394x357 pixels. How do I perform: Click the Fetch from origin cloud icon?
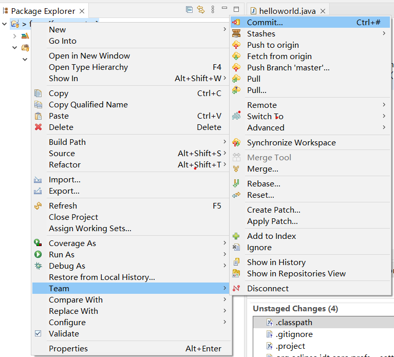(x=236, y=56)
